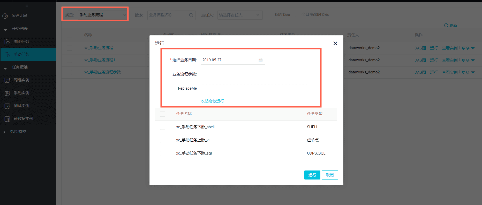Click DAG图 for the xc_手动业务流程 row
This screenshot has height=205, width=482.
pyautogui.click(x=420, y=48)
